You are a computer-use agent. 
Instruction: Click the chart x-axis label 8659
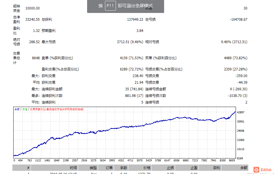coord(232,160)
